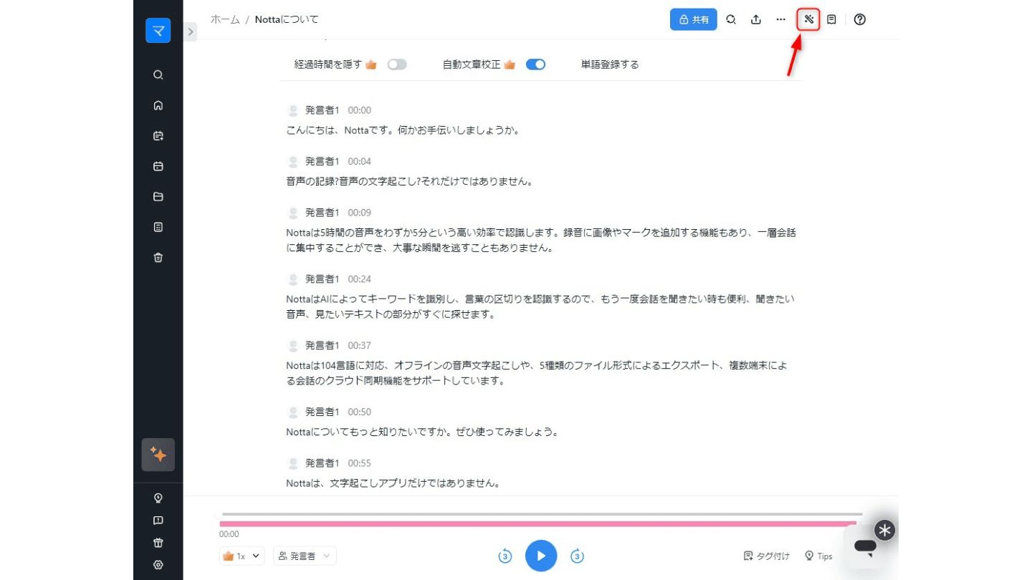The image size is (1032, 580).
Task: Click the speaker avatar at 00:00
Action: click(x=293, y=110)
